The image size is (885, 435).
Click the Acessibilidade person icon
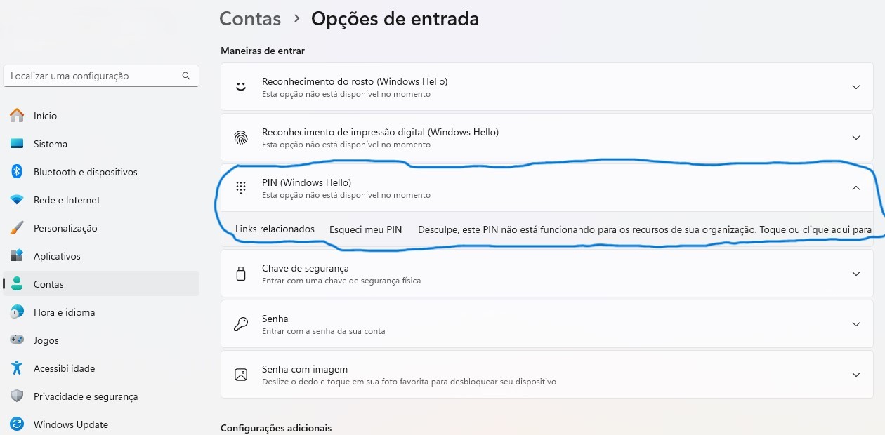click(x=17, y=368)
